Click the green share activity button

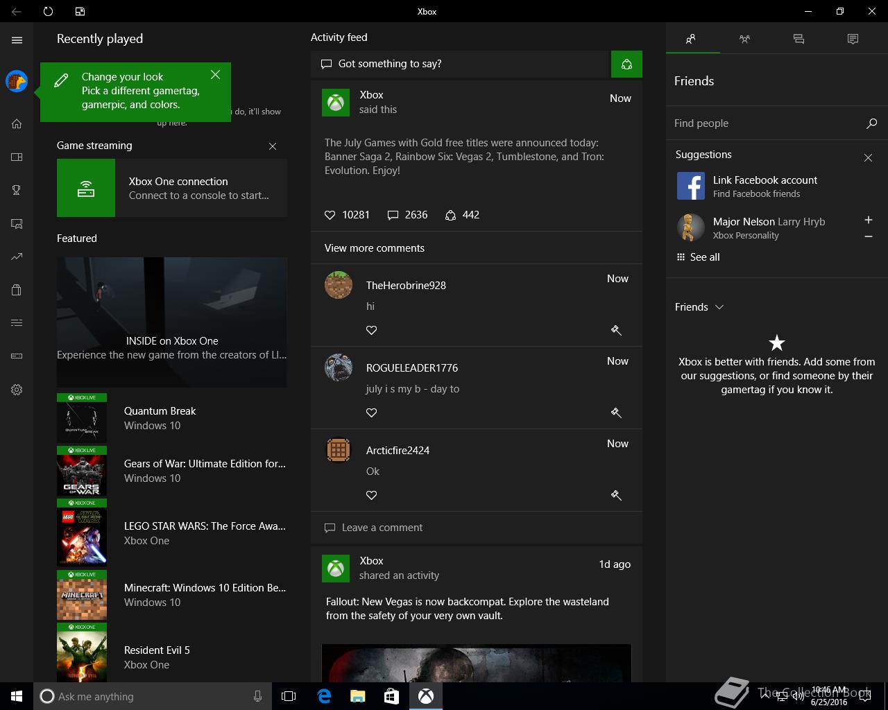click(626, 64)
